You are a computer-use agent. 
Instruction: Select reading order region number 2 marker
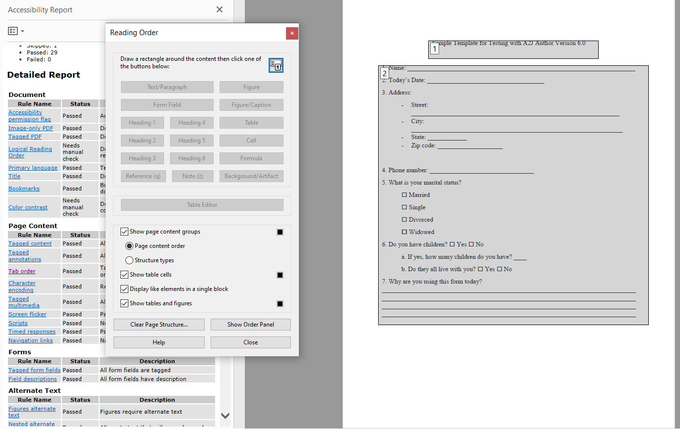click(x=384, y=73)
